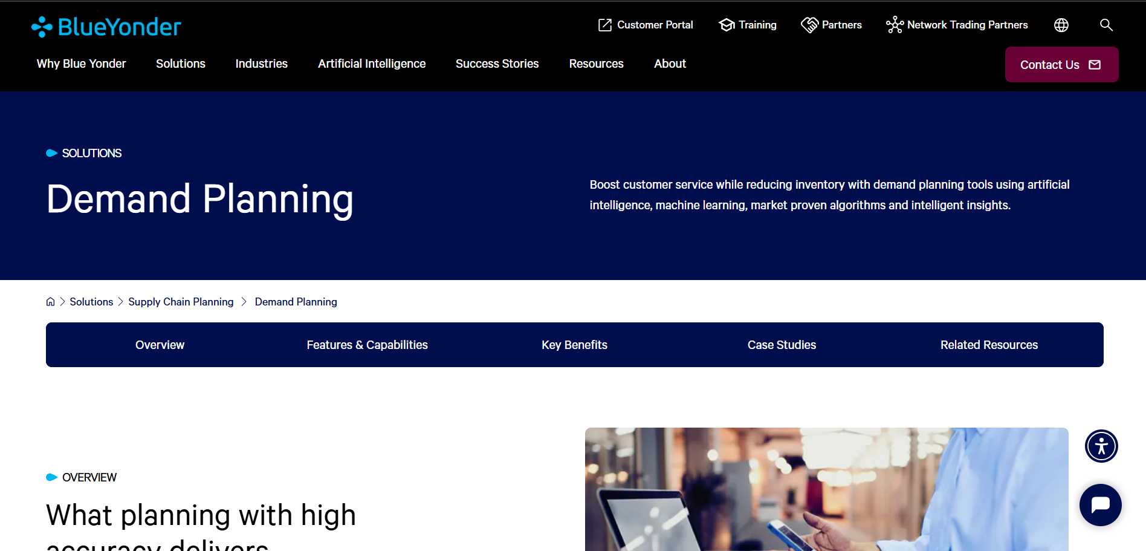This screenshot has height=551, width=1146.
Task: Expand the Industries navigation menu
Action: [x=261, y=64]
